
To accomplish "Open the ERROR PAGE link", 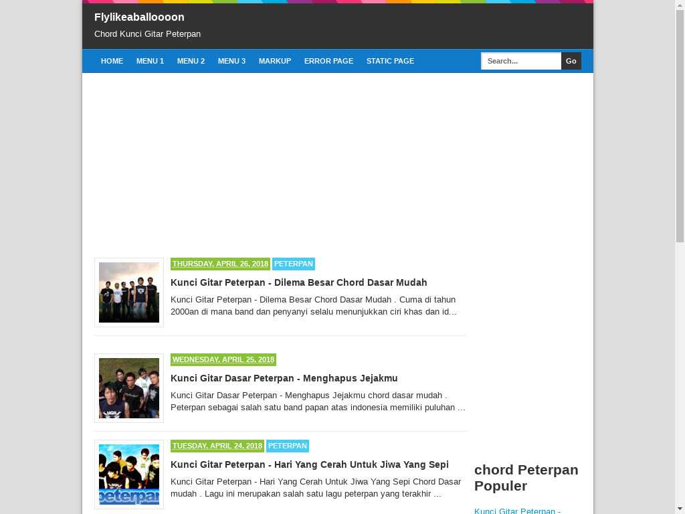I will pyautogui.click(x=328, y=61).
